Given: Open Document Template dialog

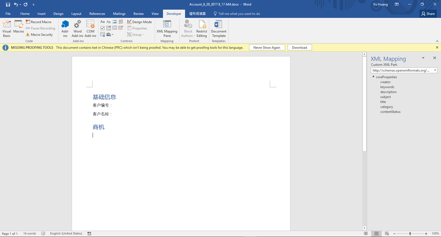Looking at the screenshot, I should (x=219, y=29).
